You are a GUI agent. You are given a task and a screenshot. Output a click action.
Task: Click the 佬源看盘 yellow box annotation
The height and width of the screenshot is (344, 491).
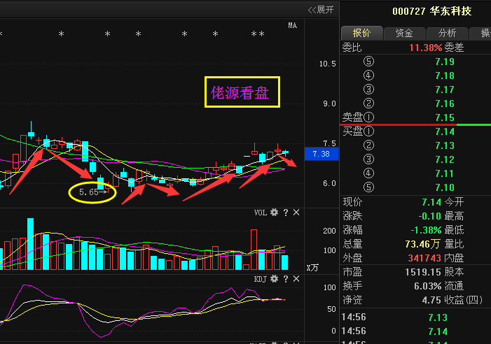point(242,92)
